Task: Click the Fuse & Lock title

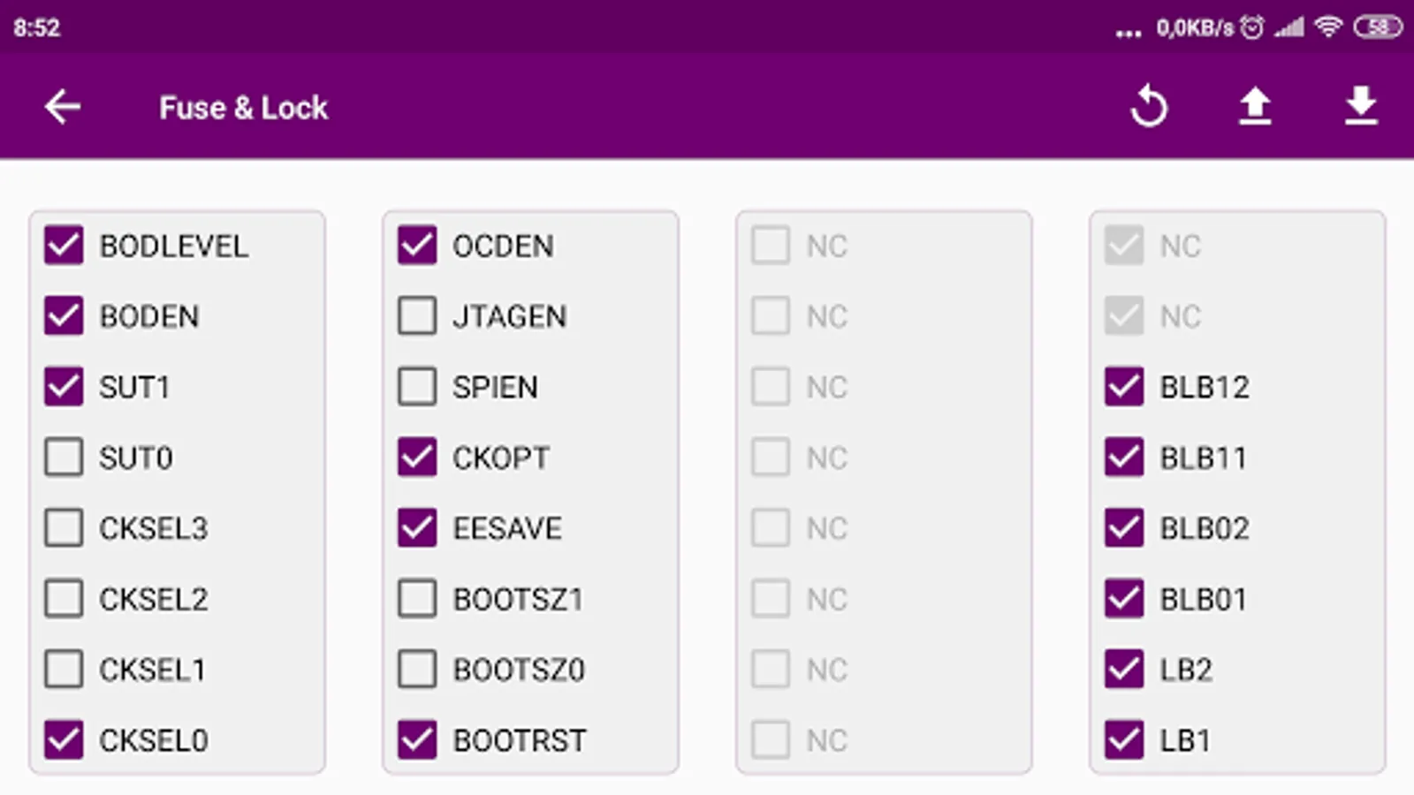Action: [243, 108]
